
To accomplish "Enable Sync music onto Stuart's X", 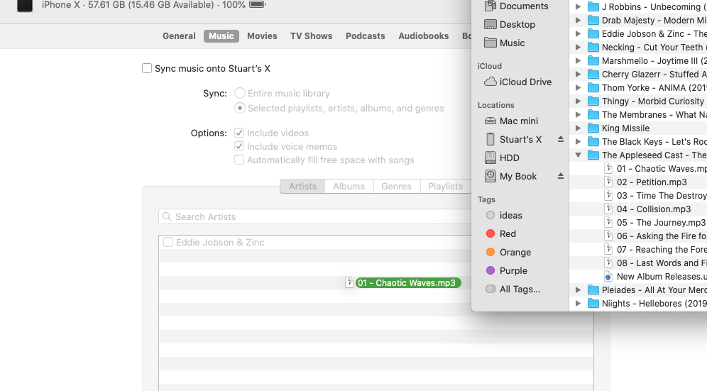I will (x=146, y=68).
